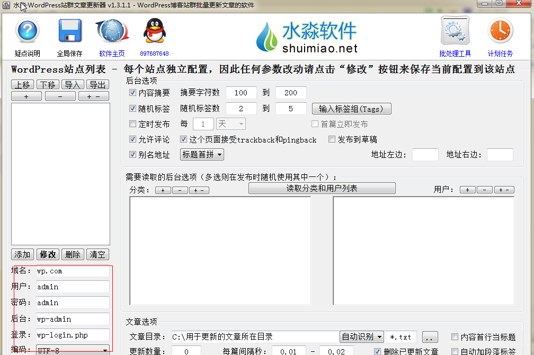Open the 自动识别 encoding dropdown
This screenshot has width=534, height=355.
click(362, 336)
